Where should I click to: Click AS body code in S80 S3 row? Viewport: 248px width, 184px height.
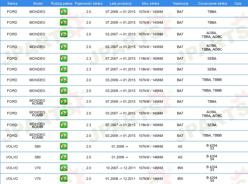[x=180, y=146]
